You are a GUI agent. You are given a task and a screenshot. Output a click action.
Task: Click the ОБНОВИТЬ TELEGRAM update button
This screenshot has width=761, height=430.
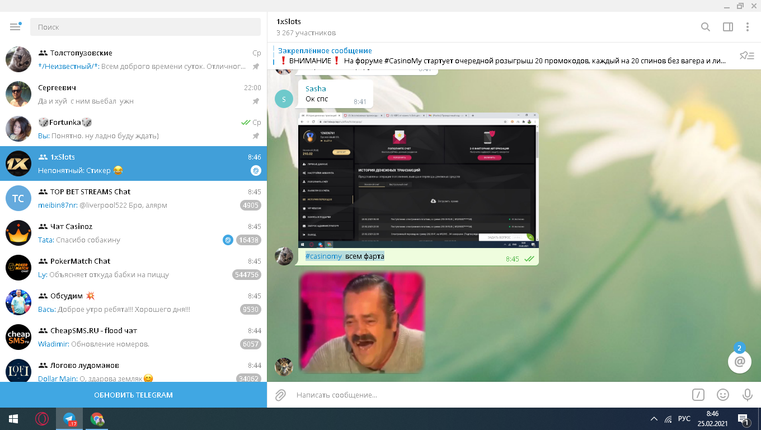click(133, 395)
